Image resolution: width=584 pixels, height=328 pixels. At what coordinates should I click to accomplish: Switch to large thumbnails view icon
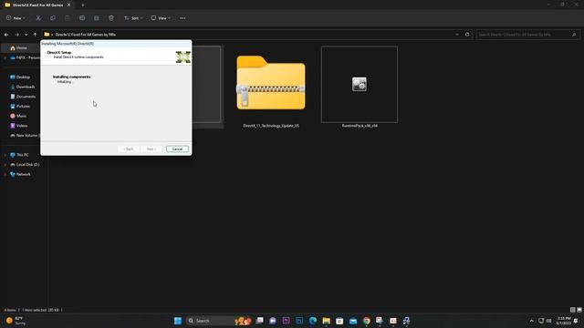tap(579, 310)
